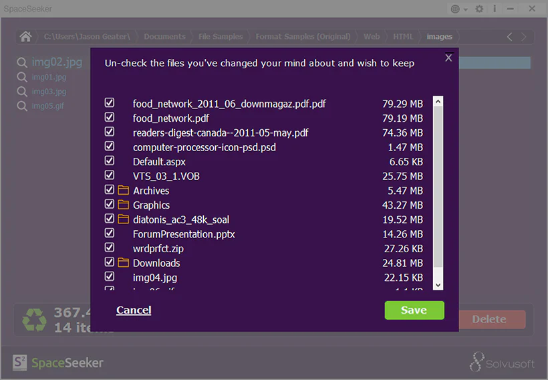Image resolution: width=548 pixels, height=380 pixels.
Task: Uncheck the food_network.pdf checkbox
Action: pos(110,117)
